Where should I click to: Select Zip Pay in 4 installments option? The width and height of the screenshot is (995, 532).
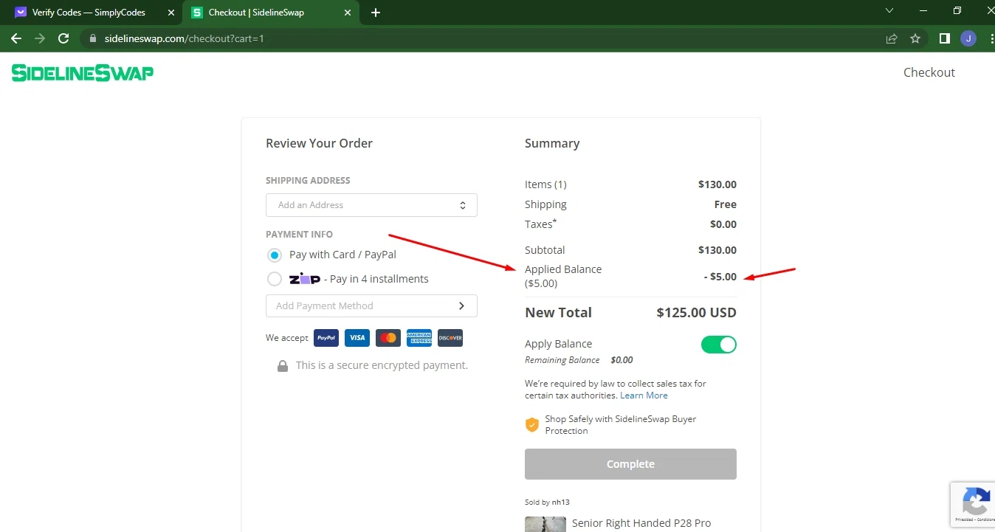point(275,280)
